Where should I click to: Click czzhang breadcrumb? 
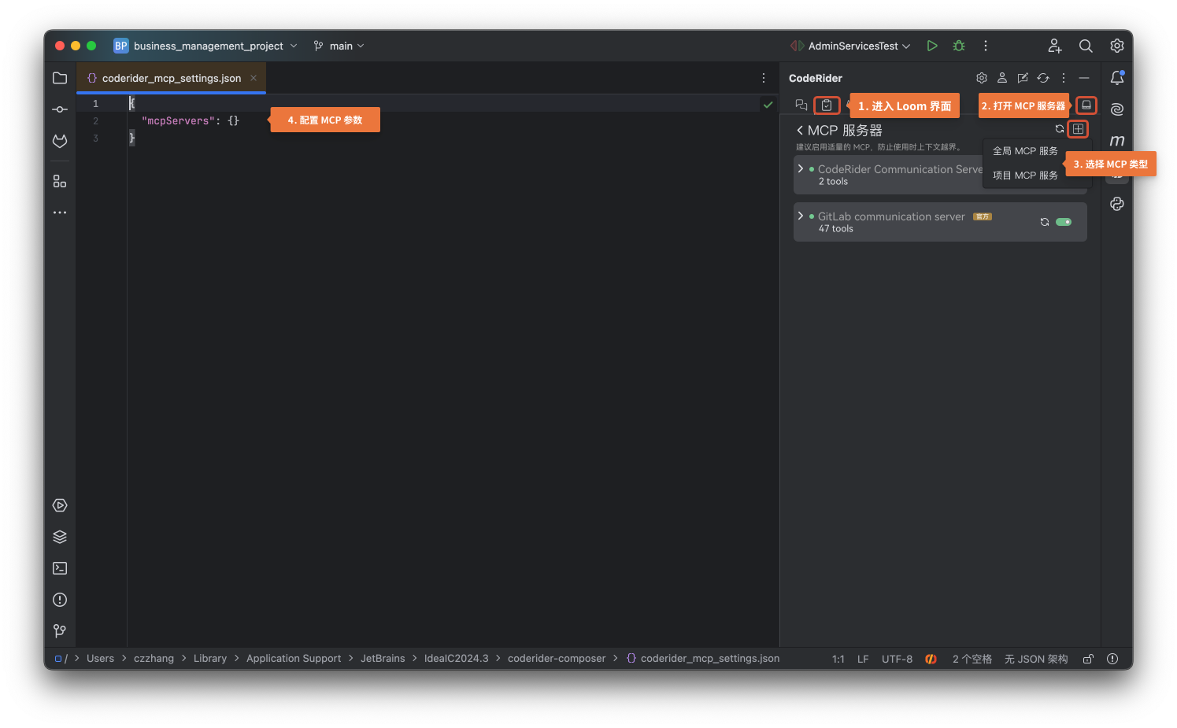154,659
